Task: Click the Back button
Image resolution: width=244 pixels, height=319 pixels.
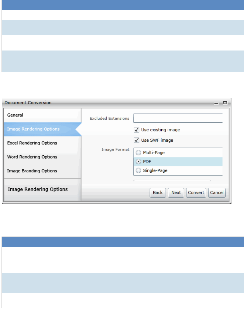Action: click(158, 192)
